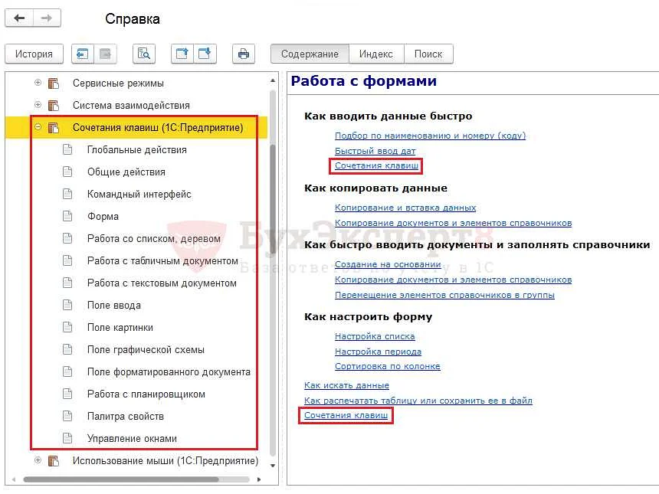This screenshot has width=659, height=494.
Task: Follow Перемещение элементов справочников в группы link
Action: [x=444, y=295]
